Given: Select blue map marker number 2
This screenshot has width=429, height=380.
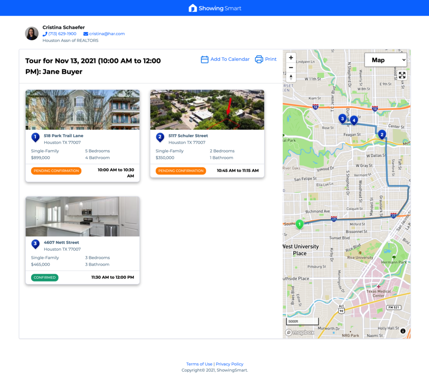Looking at the screenshot, I should pyautogui.click(x=382, y=134).
